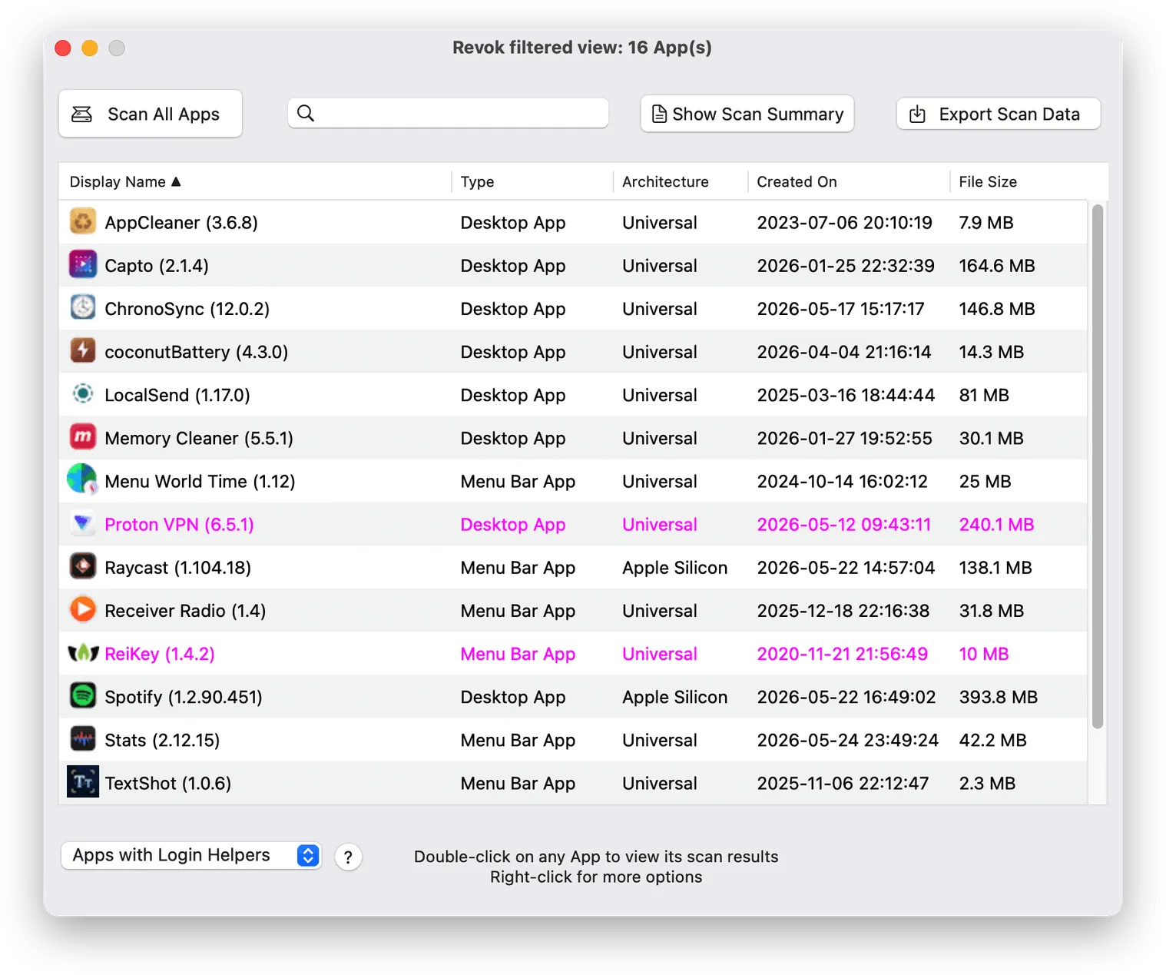Click Spotify's Apple Silicon architecture cell
This screenshot has height=975, width=1166.
tap(674, 696)
